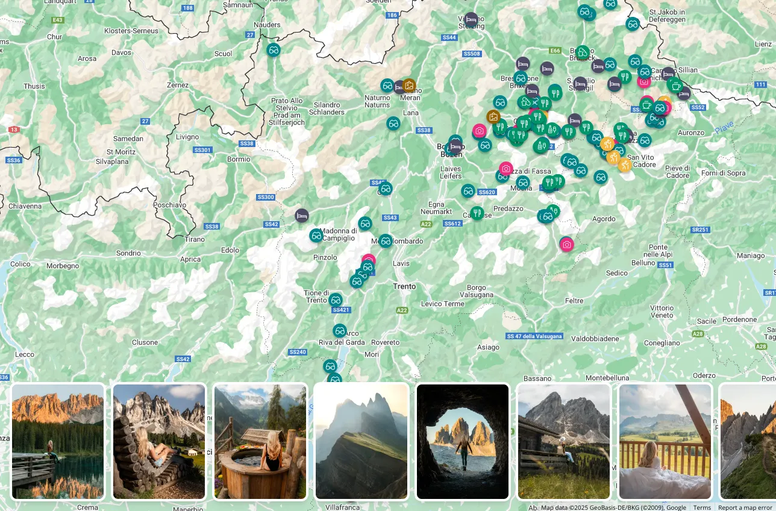Open the woman on log lounger photo
The height and width of the screenshot is (511, 776).
pos(159,442)
